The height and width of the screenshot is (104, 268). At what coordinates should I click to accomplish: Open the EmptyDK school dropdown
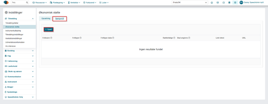tap(190, 2)
